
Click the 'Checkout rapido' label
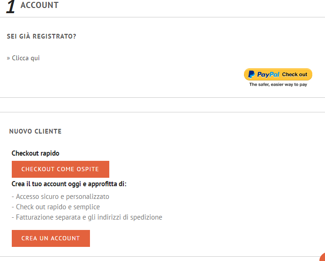(x=35, y=153)
